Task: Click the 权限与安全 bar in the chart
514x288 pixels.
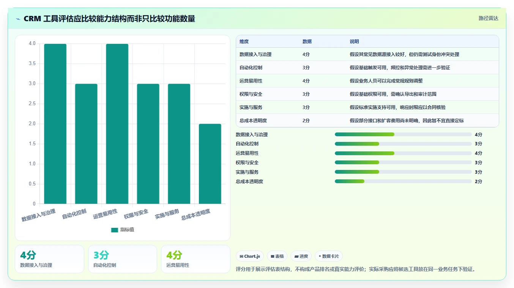Action: tap(148, 144)
